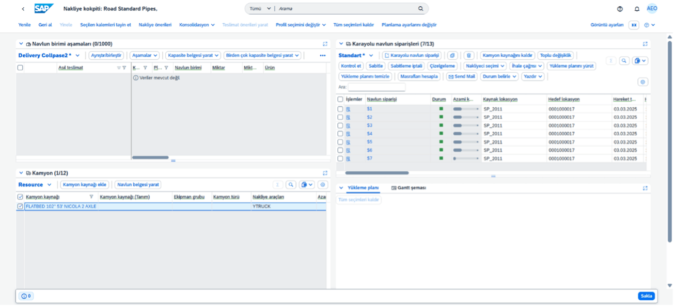Click the back arrow next to SAP logo
The width and height of the screenshot is (675, 307).
pos(23,9)
